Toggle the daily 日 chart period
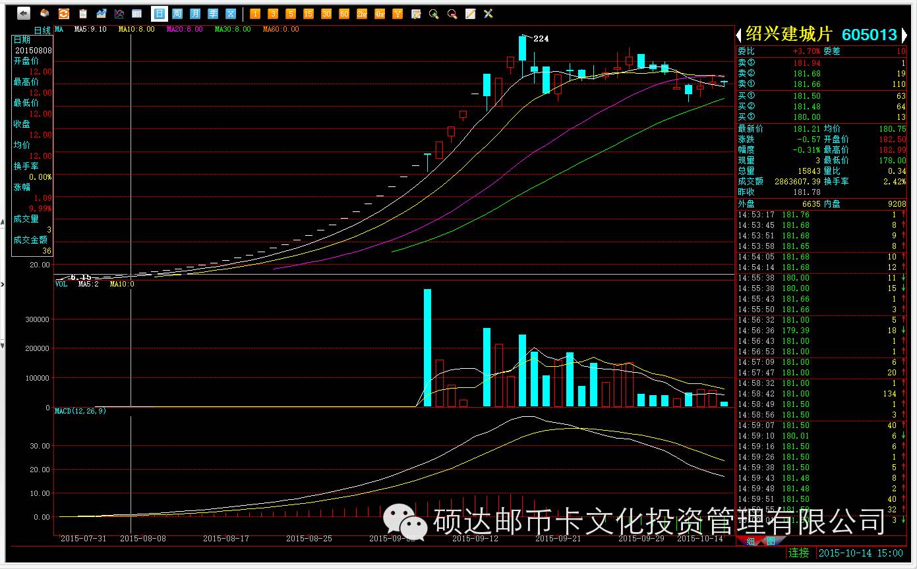 pos(160,13)
